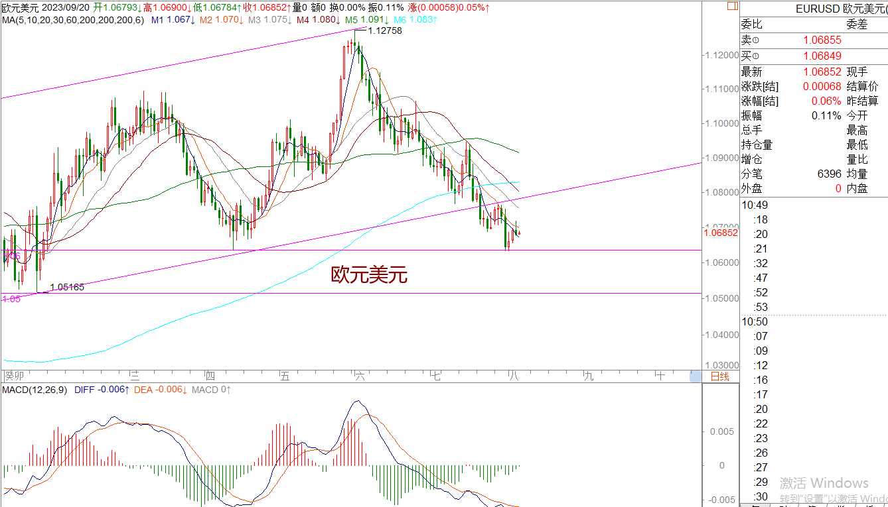Select the M1 1.067 moving average label
Screen dimensions: 888x507
[x=173, y=20]
